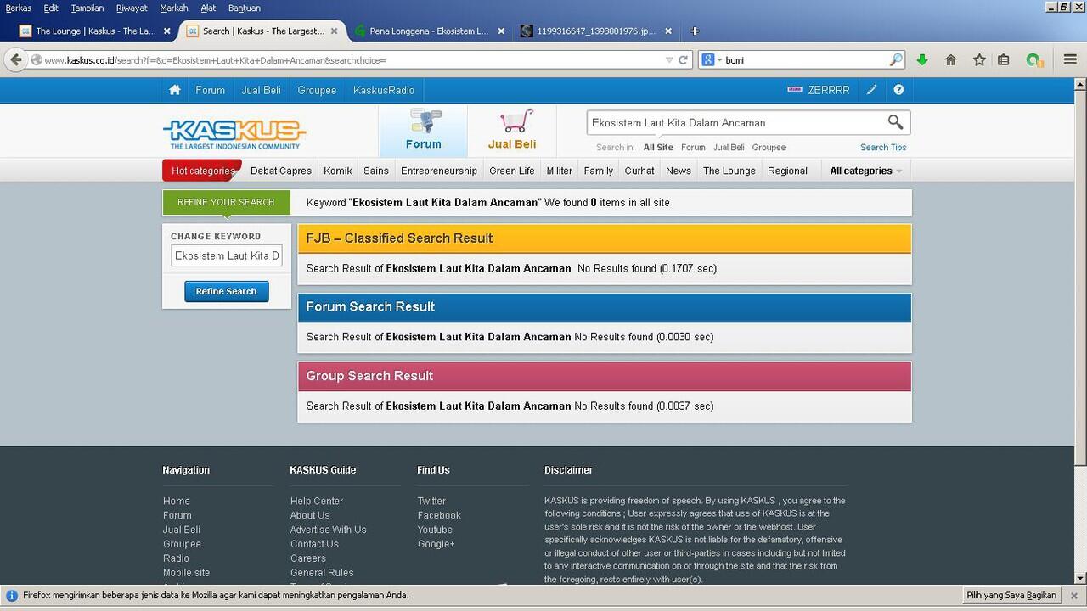Open the Tampilan menu
This screenshot has width=1087, height=611.
click(87, 8)
